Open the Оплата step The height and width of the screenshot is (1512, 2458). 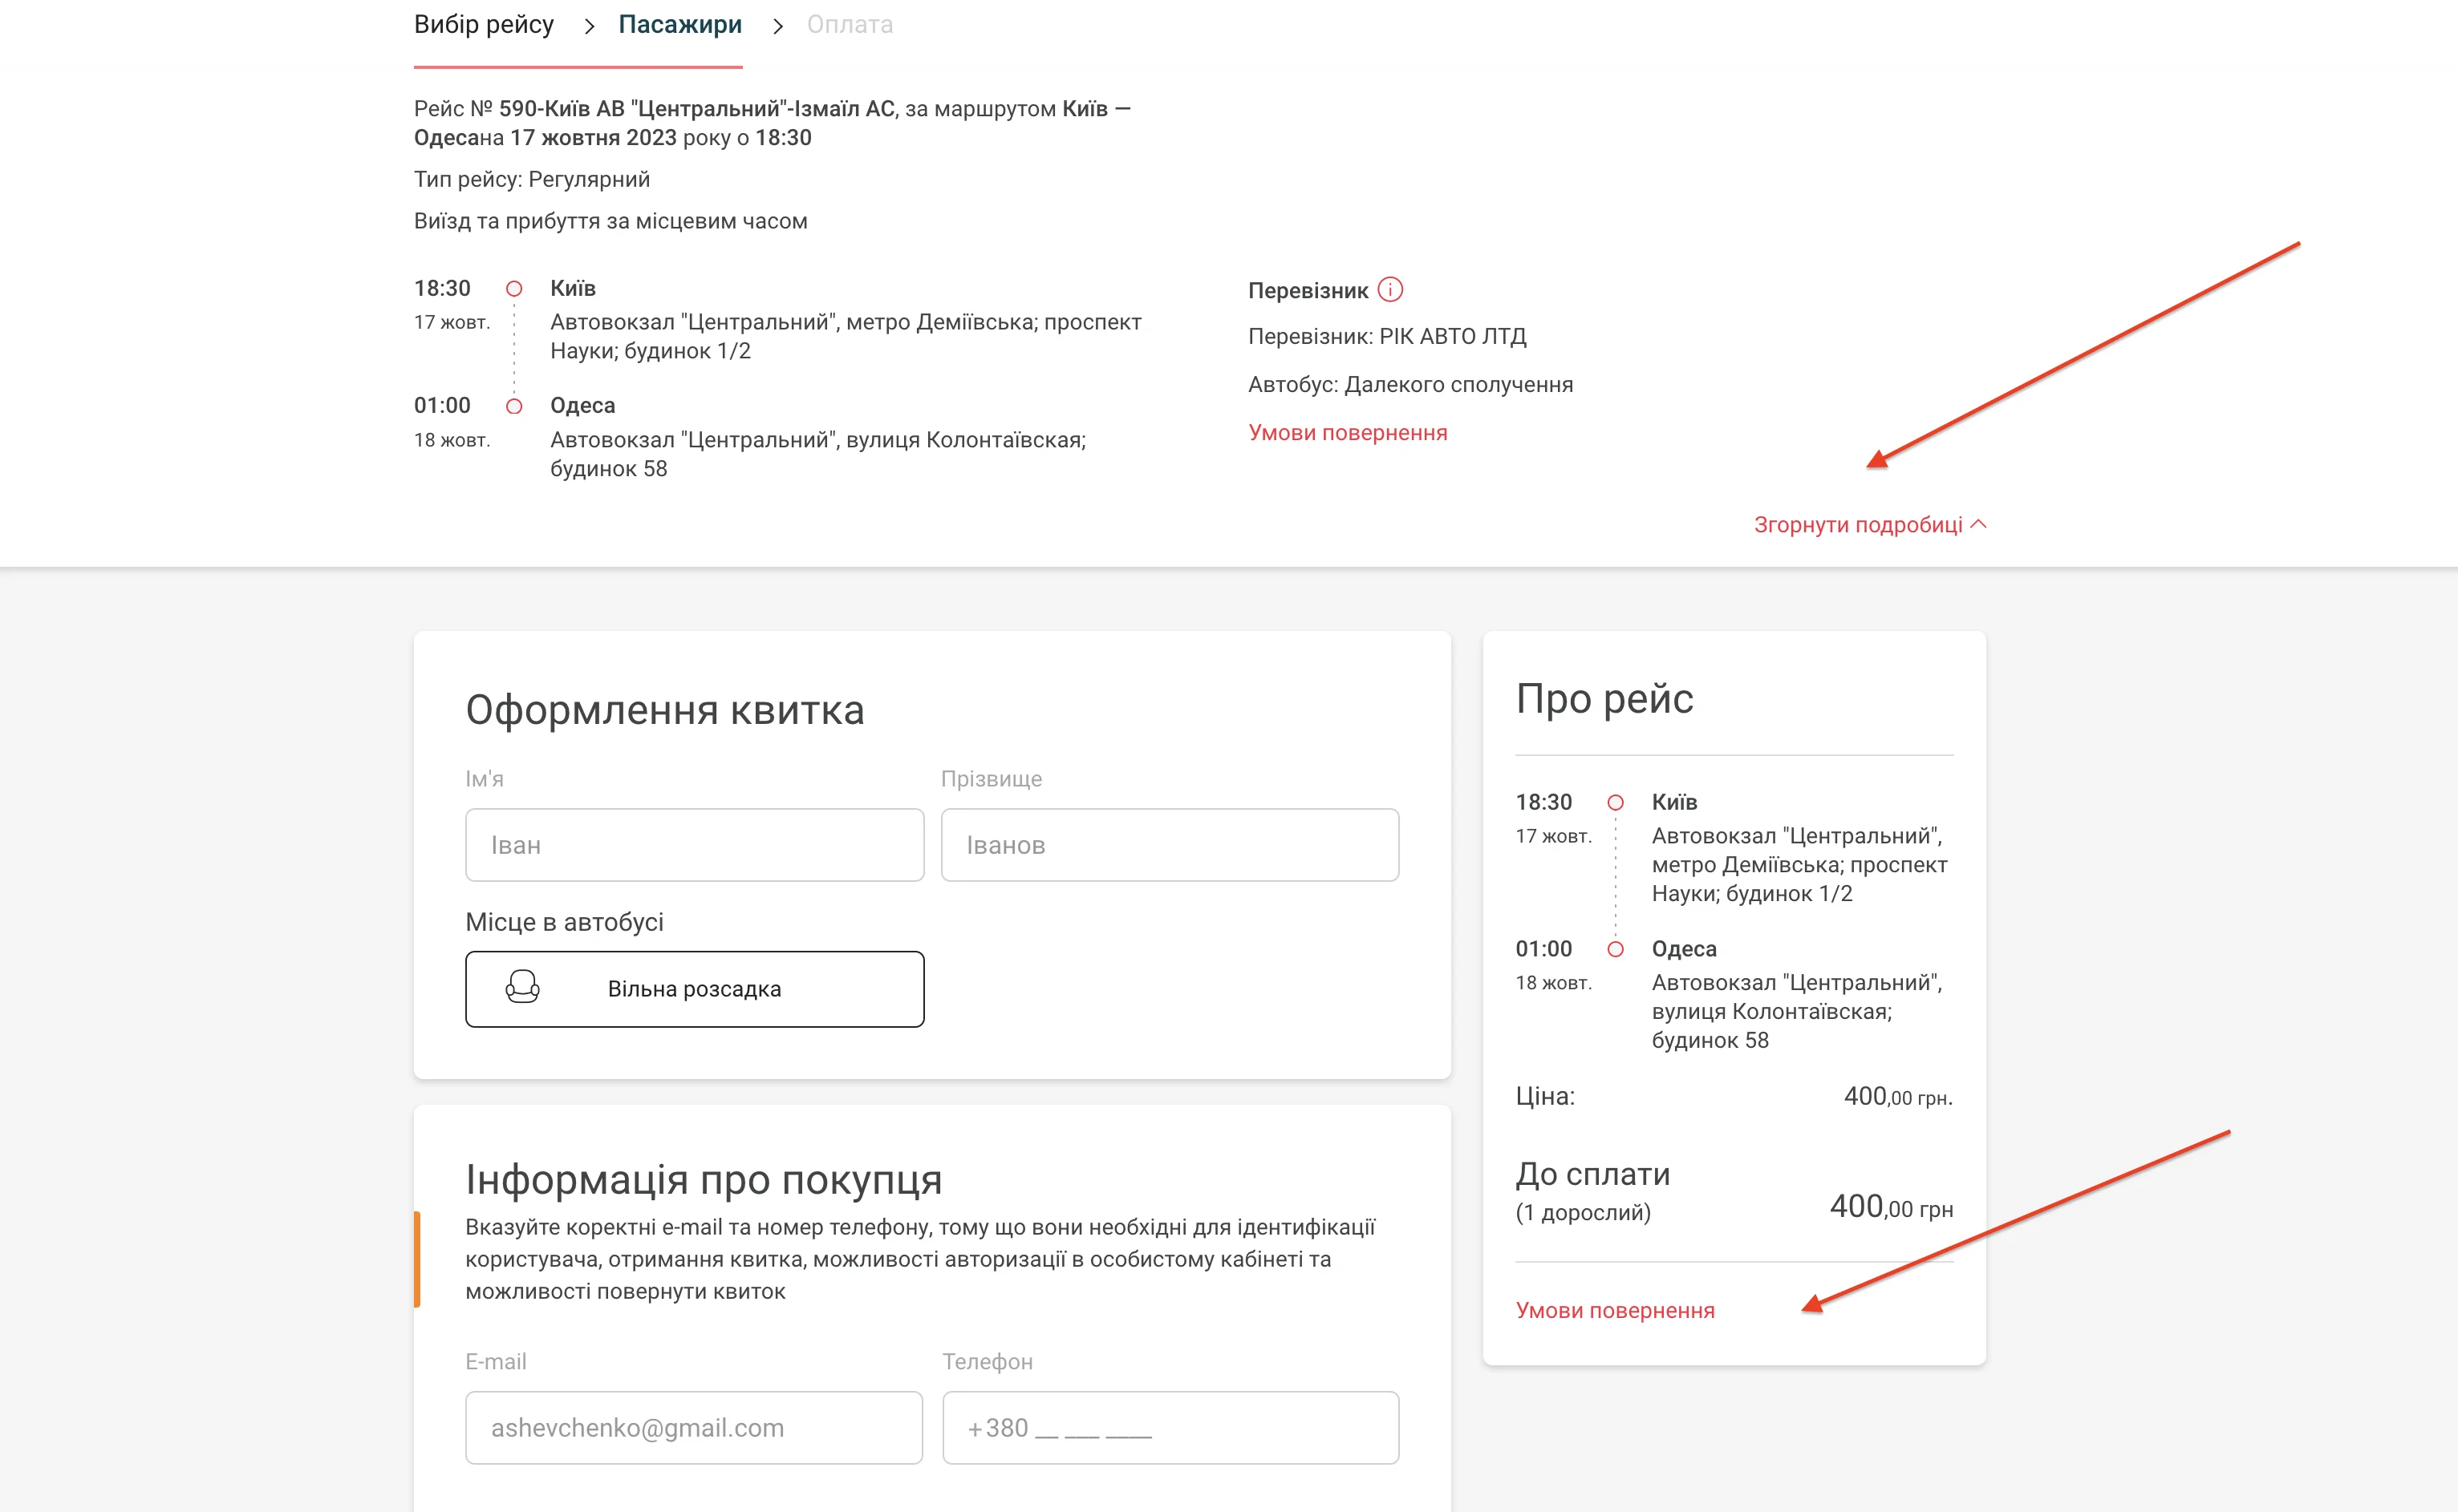pyautogui.click(x=850, y=25)
